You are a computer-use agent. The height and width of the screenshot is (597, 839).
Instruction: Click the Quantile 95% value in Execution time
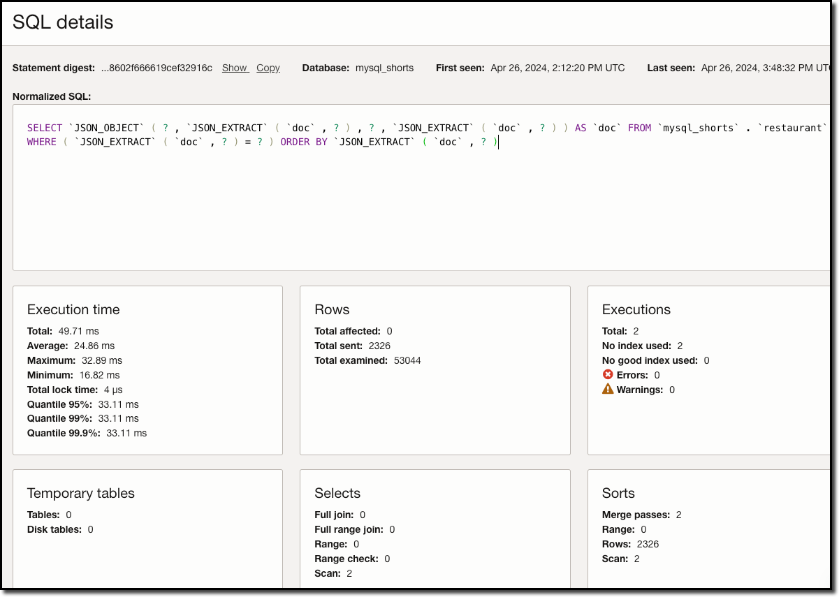tap(119, 404)
